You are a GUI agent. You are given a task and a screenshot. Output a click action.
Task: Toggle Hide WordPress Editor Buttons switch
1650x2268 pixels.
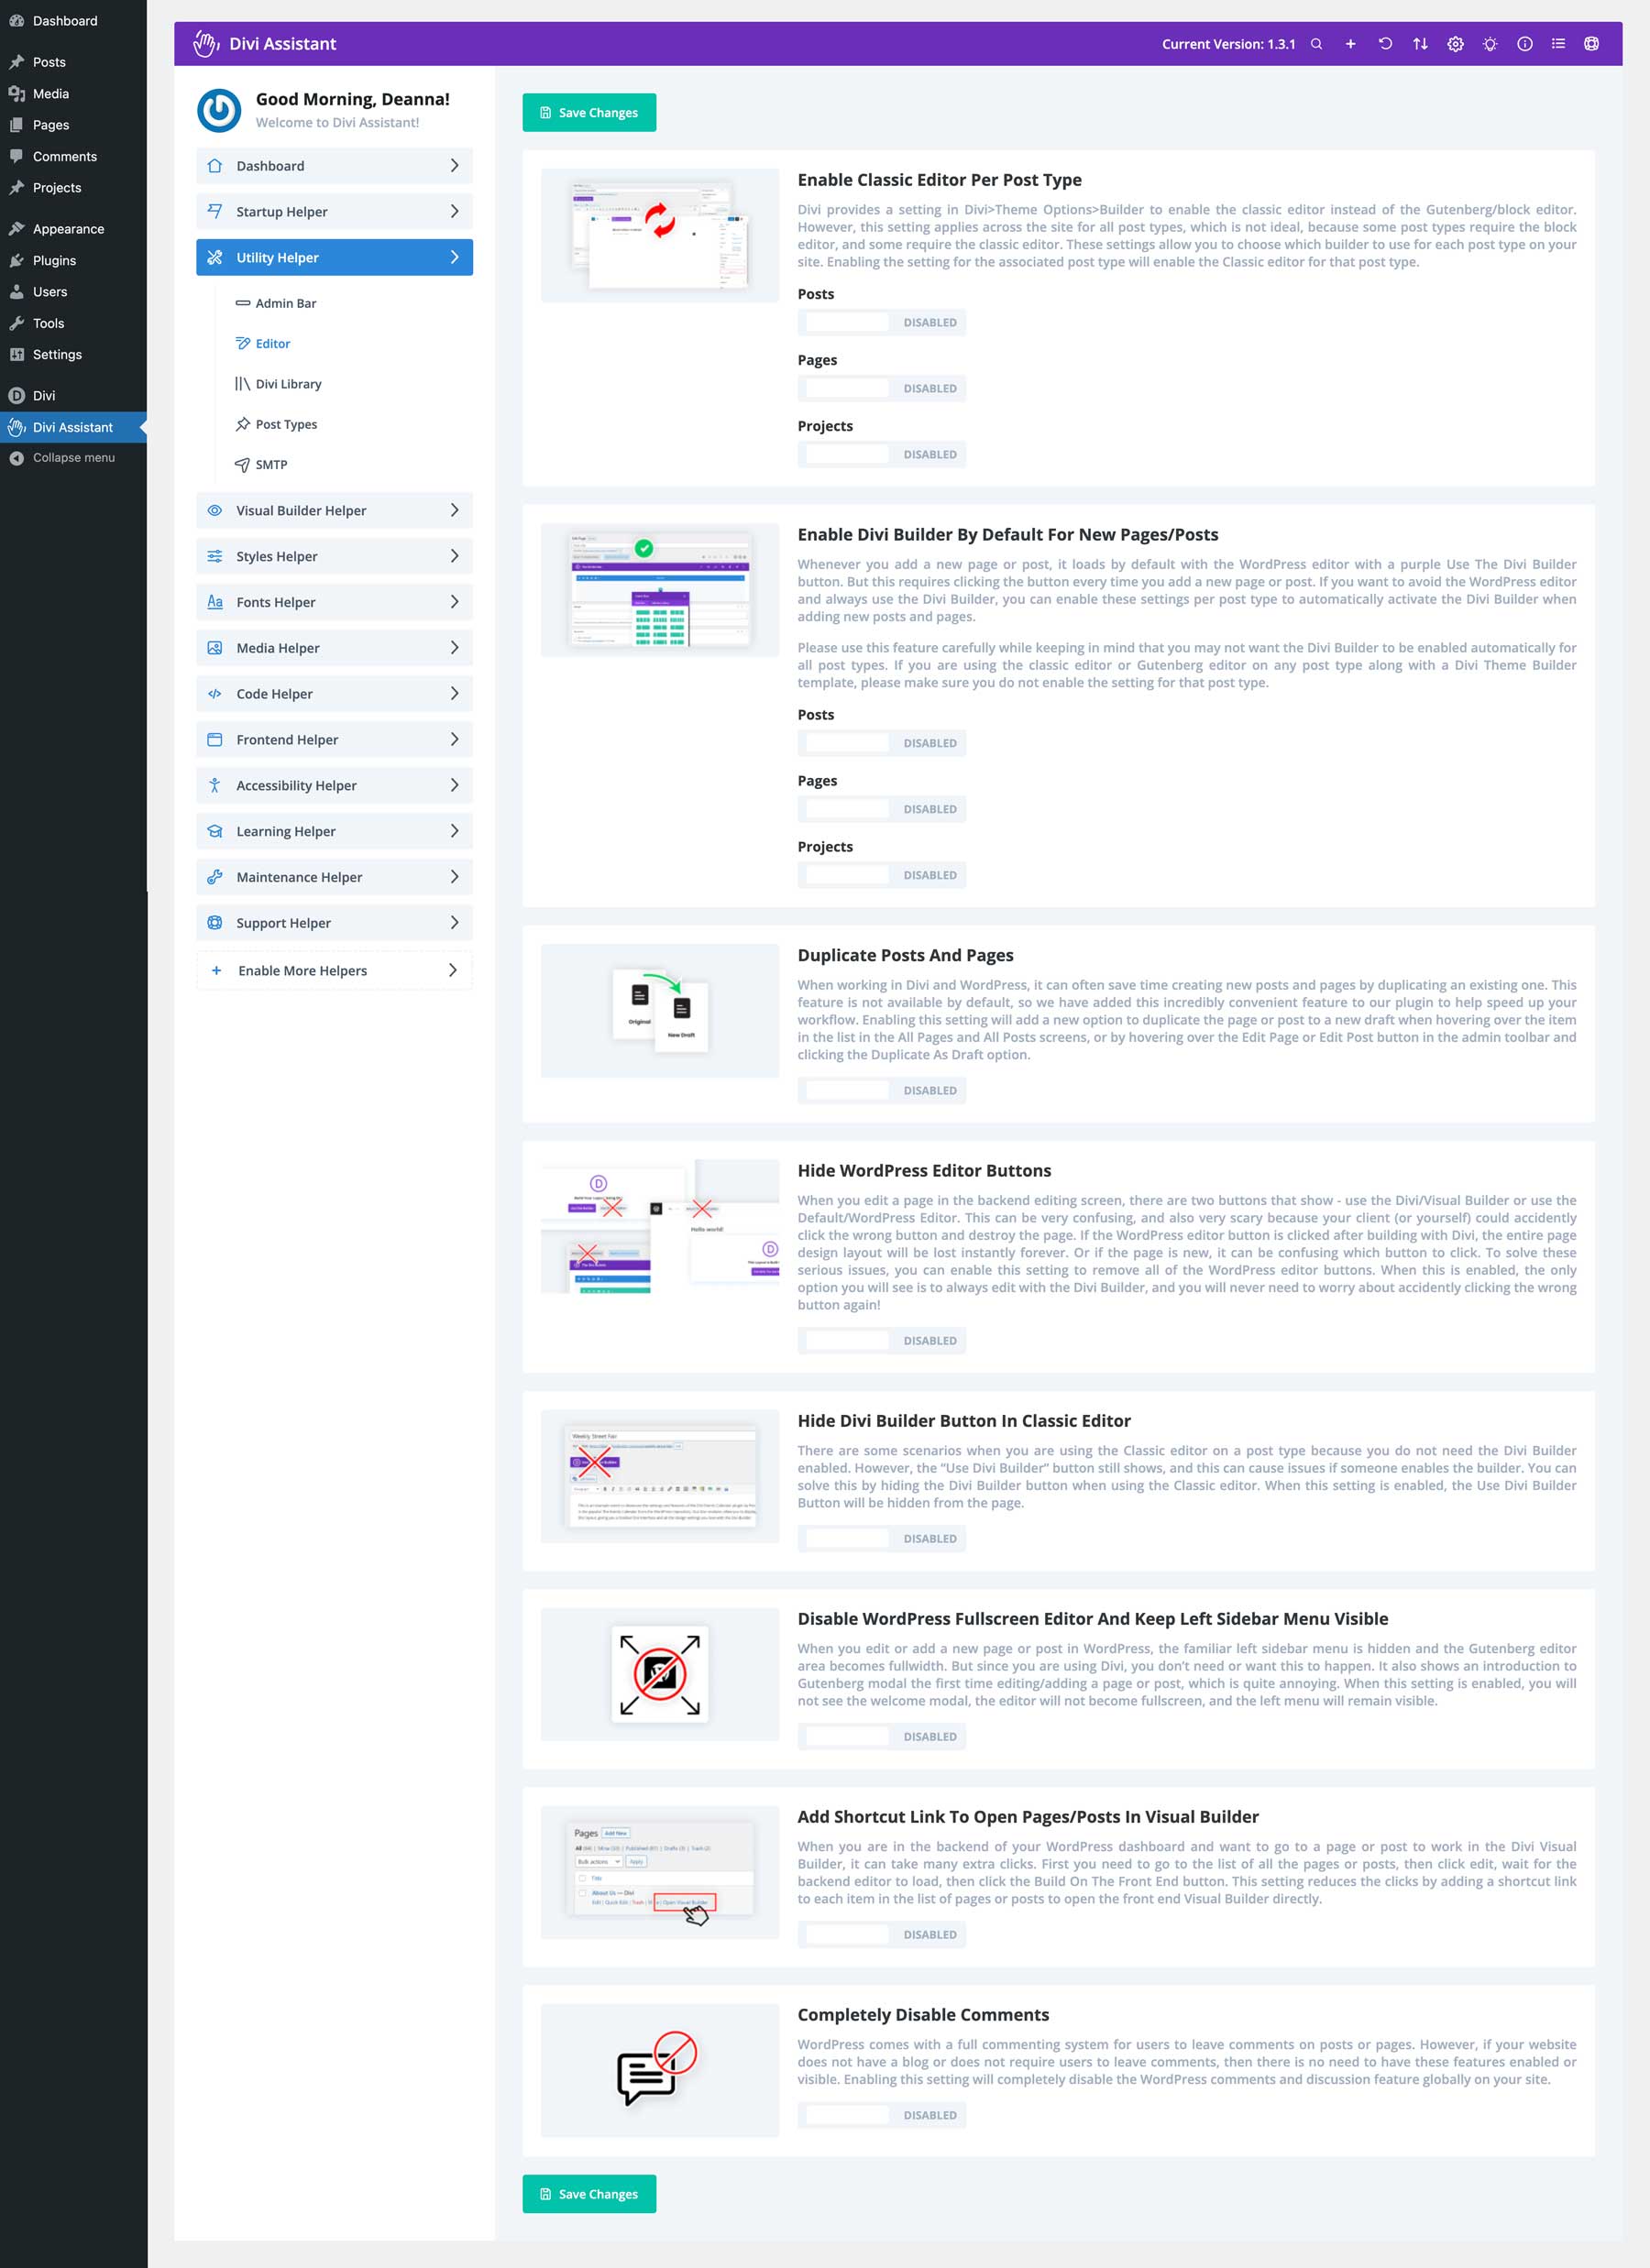click(844, 1340)
